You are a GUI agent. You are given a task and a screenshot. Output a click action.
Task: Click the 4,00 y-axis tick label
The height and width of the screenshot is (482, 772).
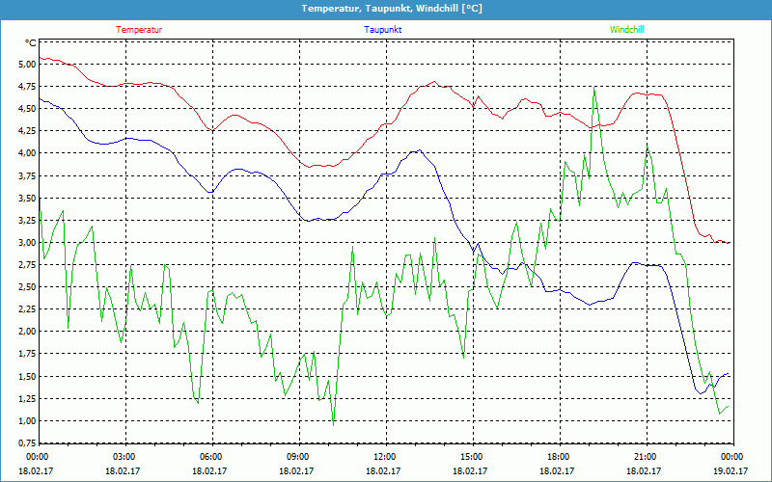point(26,153)
